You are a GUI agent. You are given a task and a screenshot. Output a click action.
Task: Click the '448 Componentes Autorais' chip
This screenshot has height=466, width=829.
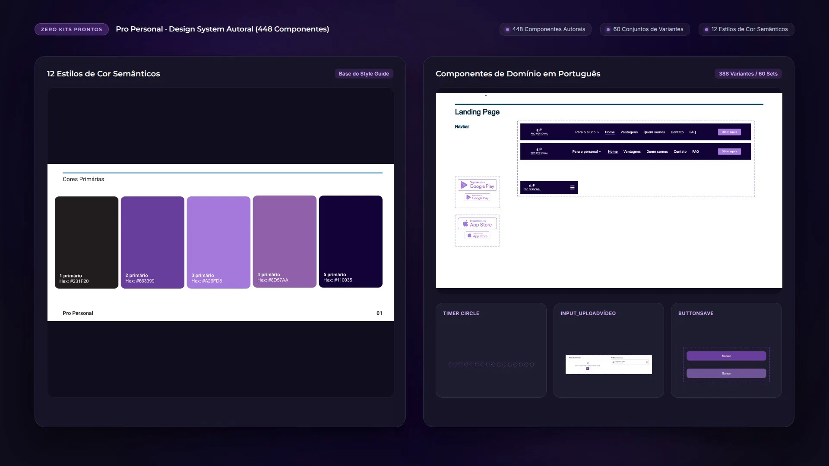[x=545, y=29]
